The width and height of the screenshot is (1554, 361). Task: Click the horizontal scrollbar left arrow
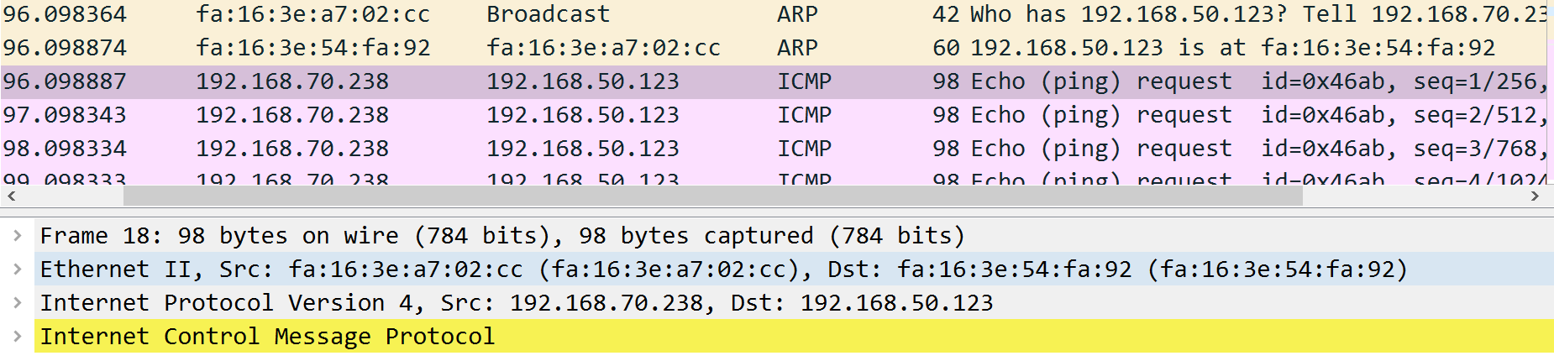tap(11, 196)
